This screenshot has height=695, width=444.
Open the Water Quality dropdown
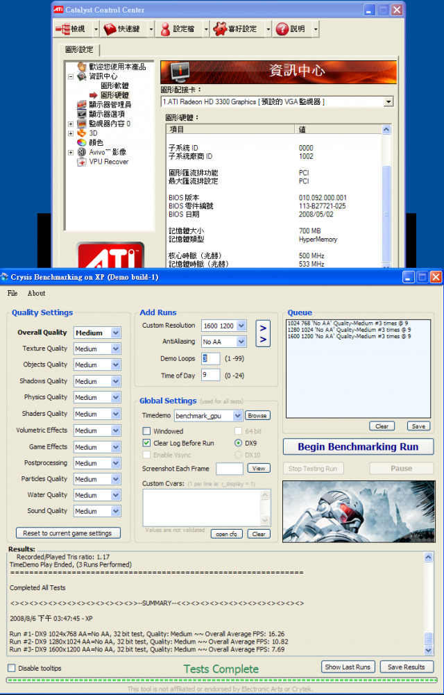(x=116, y=495)
